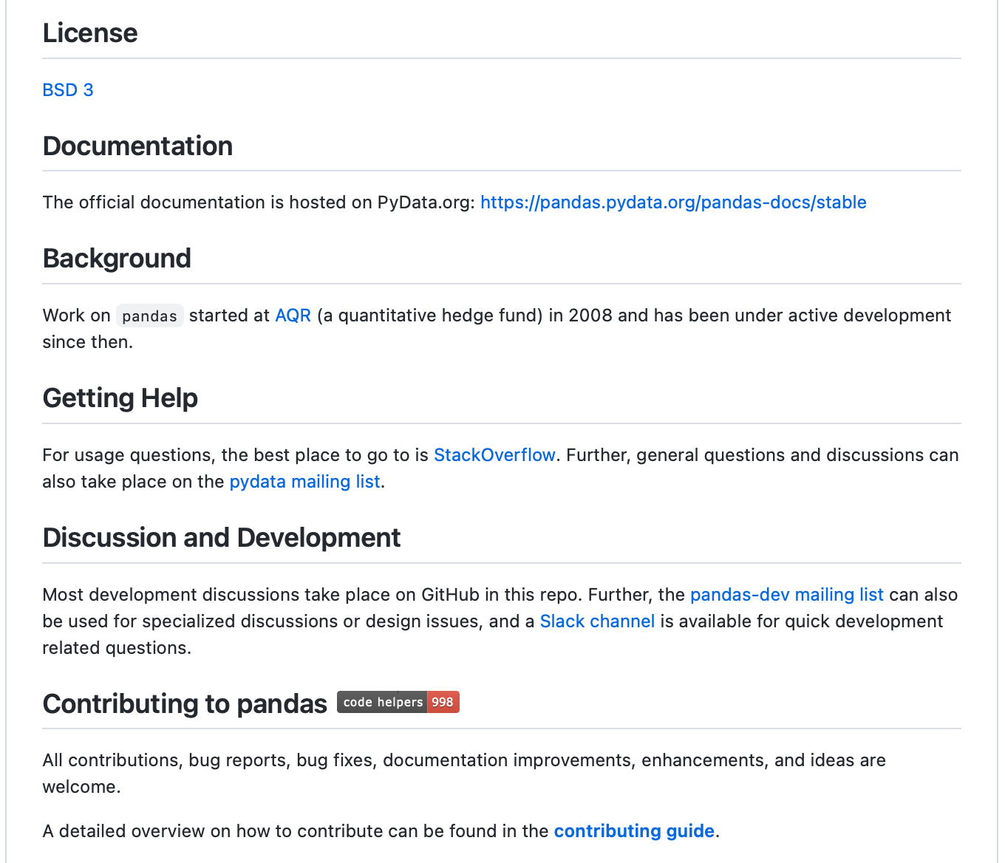The height and width of the screenshot is (863, 1005).
Task: Click the Background heading
Action: (x=117, y=259)
